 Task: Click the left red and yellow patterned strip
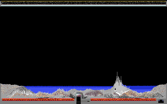coord(38,100)
